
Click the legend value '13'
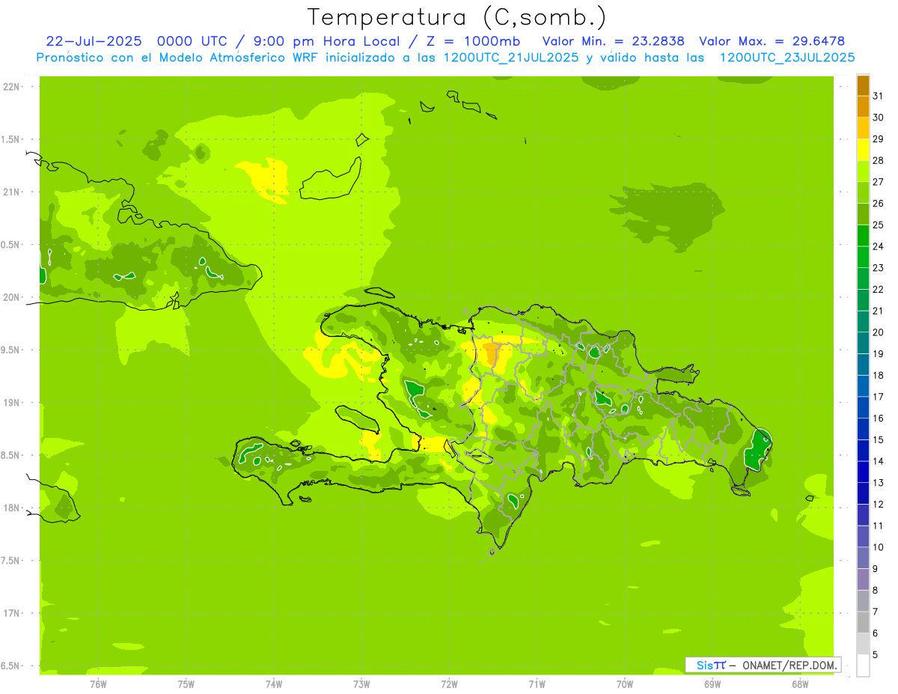878,482
